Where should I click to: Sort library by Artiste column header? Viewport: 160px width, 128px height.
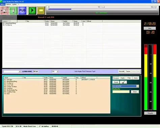13,78
